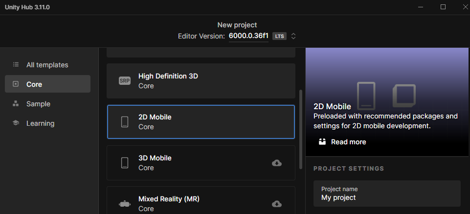Select the All templates category
Image resolution: width=470 pixels, height=214 pixels.
47,65
